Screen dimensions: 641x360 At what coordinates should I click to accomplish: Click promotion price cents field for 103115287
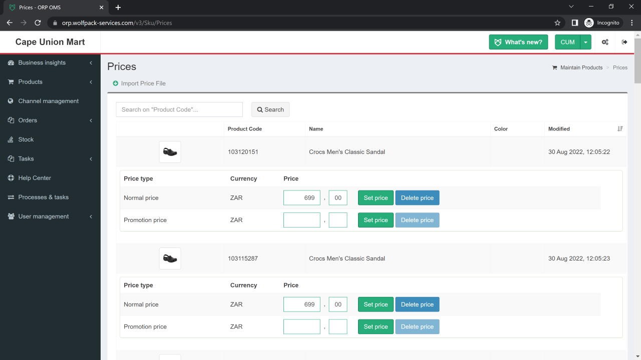pos(338,326)
